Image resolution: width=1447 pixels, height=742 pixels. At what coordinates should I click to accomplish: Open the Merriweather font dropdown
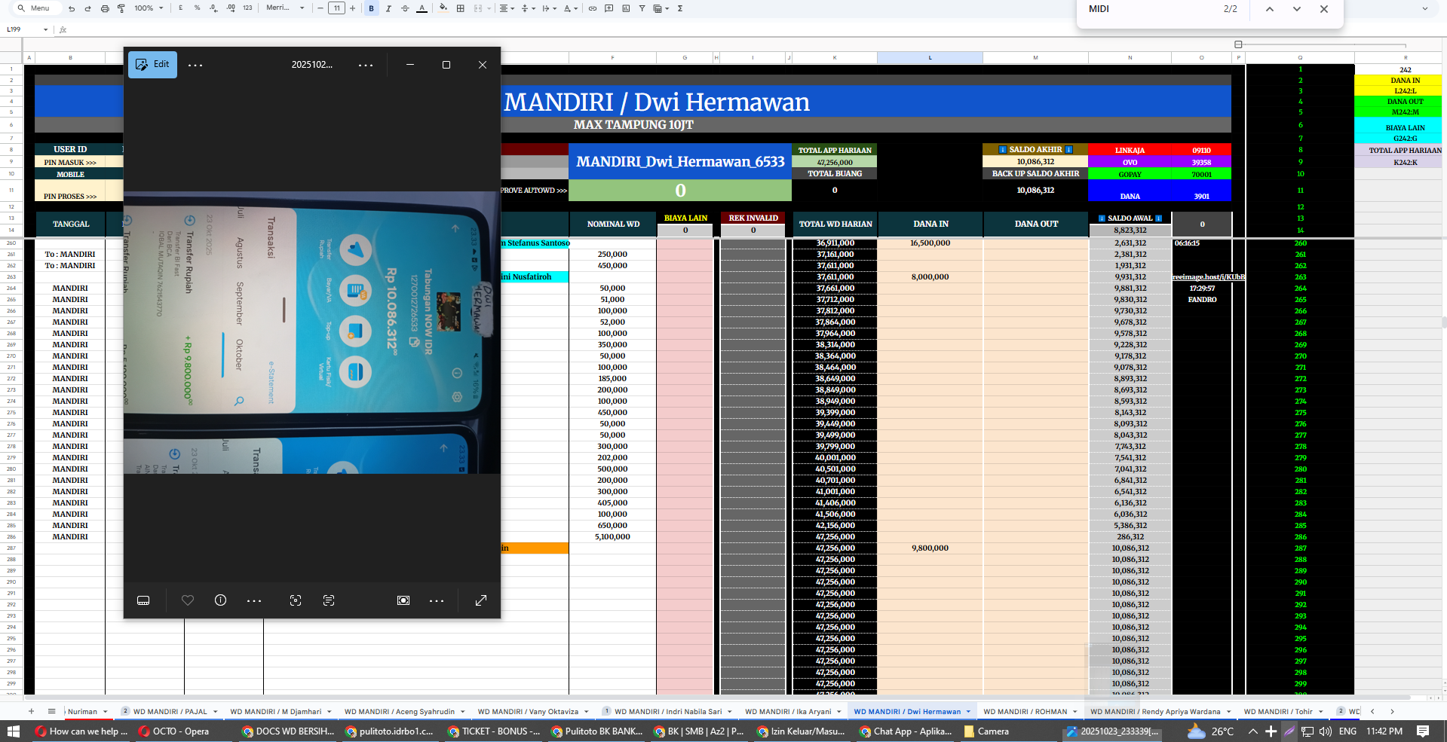(x=285, y=8)
